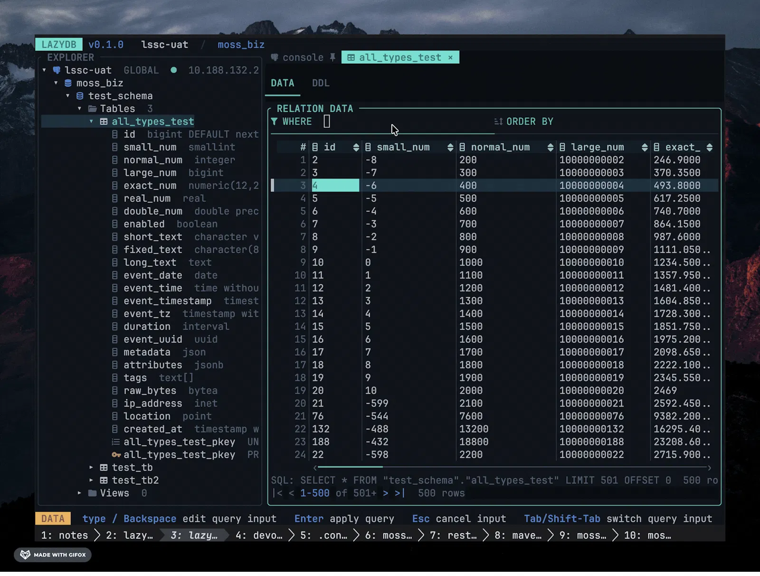
Task: Click the schema icon beside test_schema
Action: coord(80,96)
